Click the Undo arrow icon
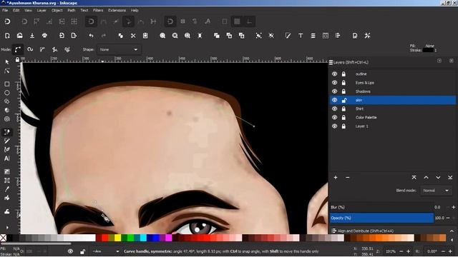 91,36
